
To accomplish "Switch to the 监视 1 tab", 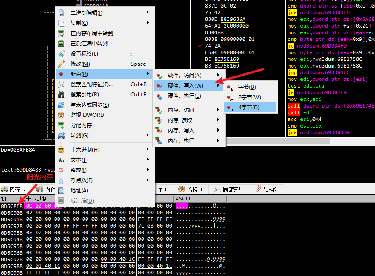I will (191, 189).
